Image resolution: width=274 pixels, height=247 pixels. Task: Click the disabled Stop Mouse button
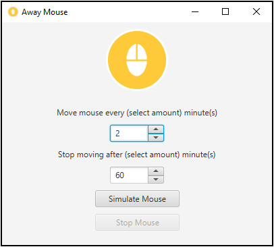(x=137, y=223)
